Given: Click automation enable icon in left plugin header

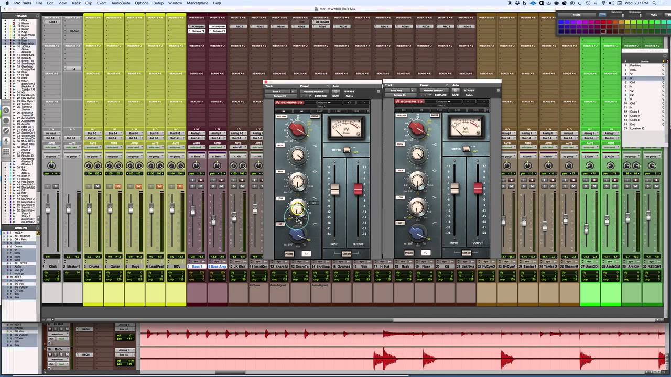Looking at the screenshot, I should (x=335, y=91).
